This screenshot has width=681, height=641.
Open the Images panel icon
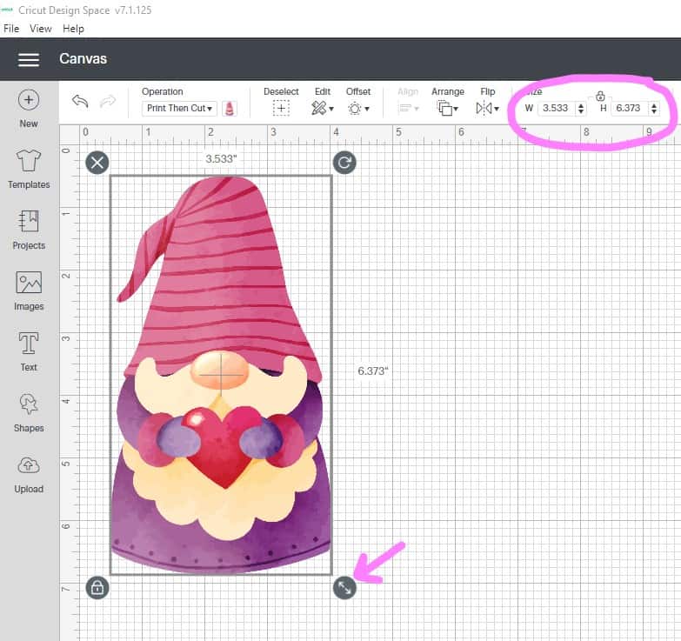point(29,283)
